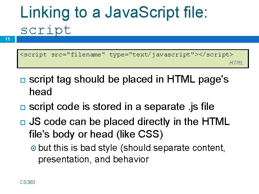Click the square bullet beside 'script tag should'
This screenshot has height=194, width=259.
pyautogui.click(x=23, y=80)
